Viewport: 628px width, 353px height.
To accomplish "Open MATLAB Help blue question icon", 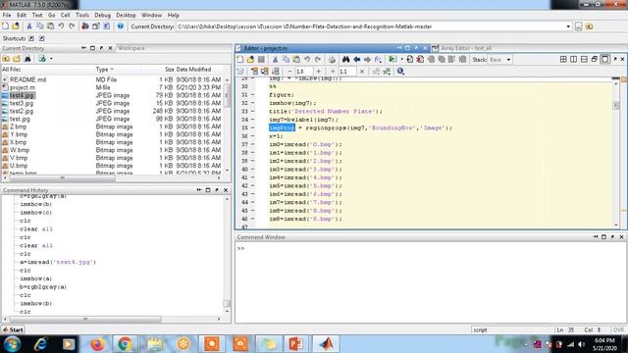I will click(120, 26).
